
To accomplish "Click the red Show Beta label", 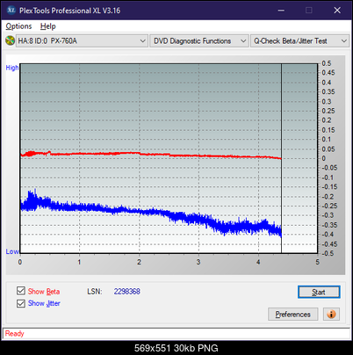I will click(44, 292).
